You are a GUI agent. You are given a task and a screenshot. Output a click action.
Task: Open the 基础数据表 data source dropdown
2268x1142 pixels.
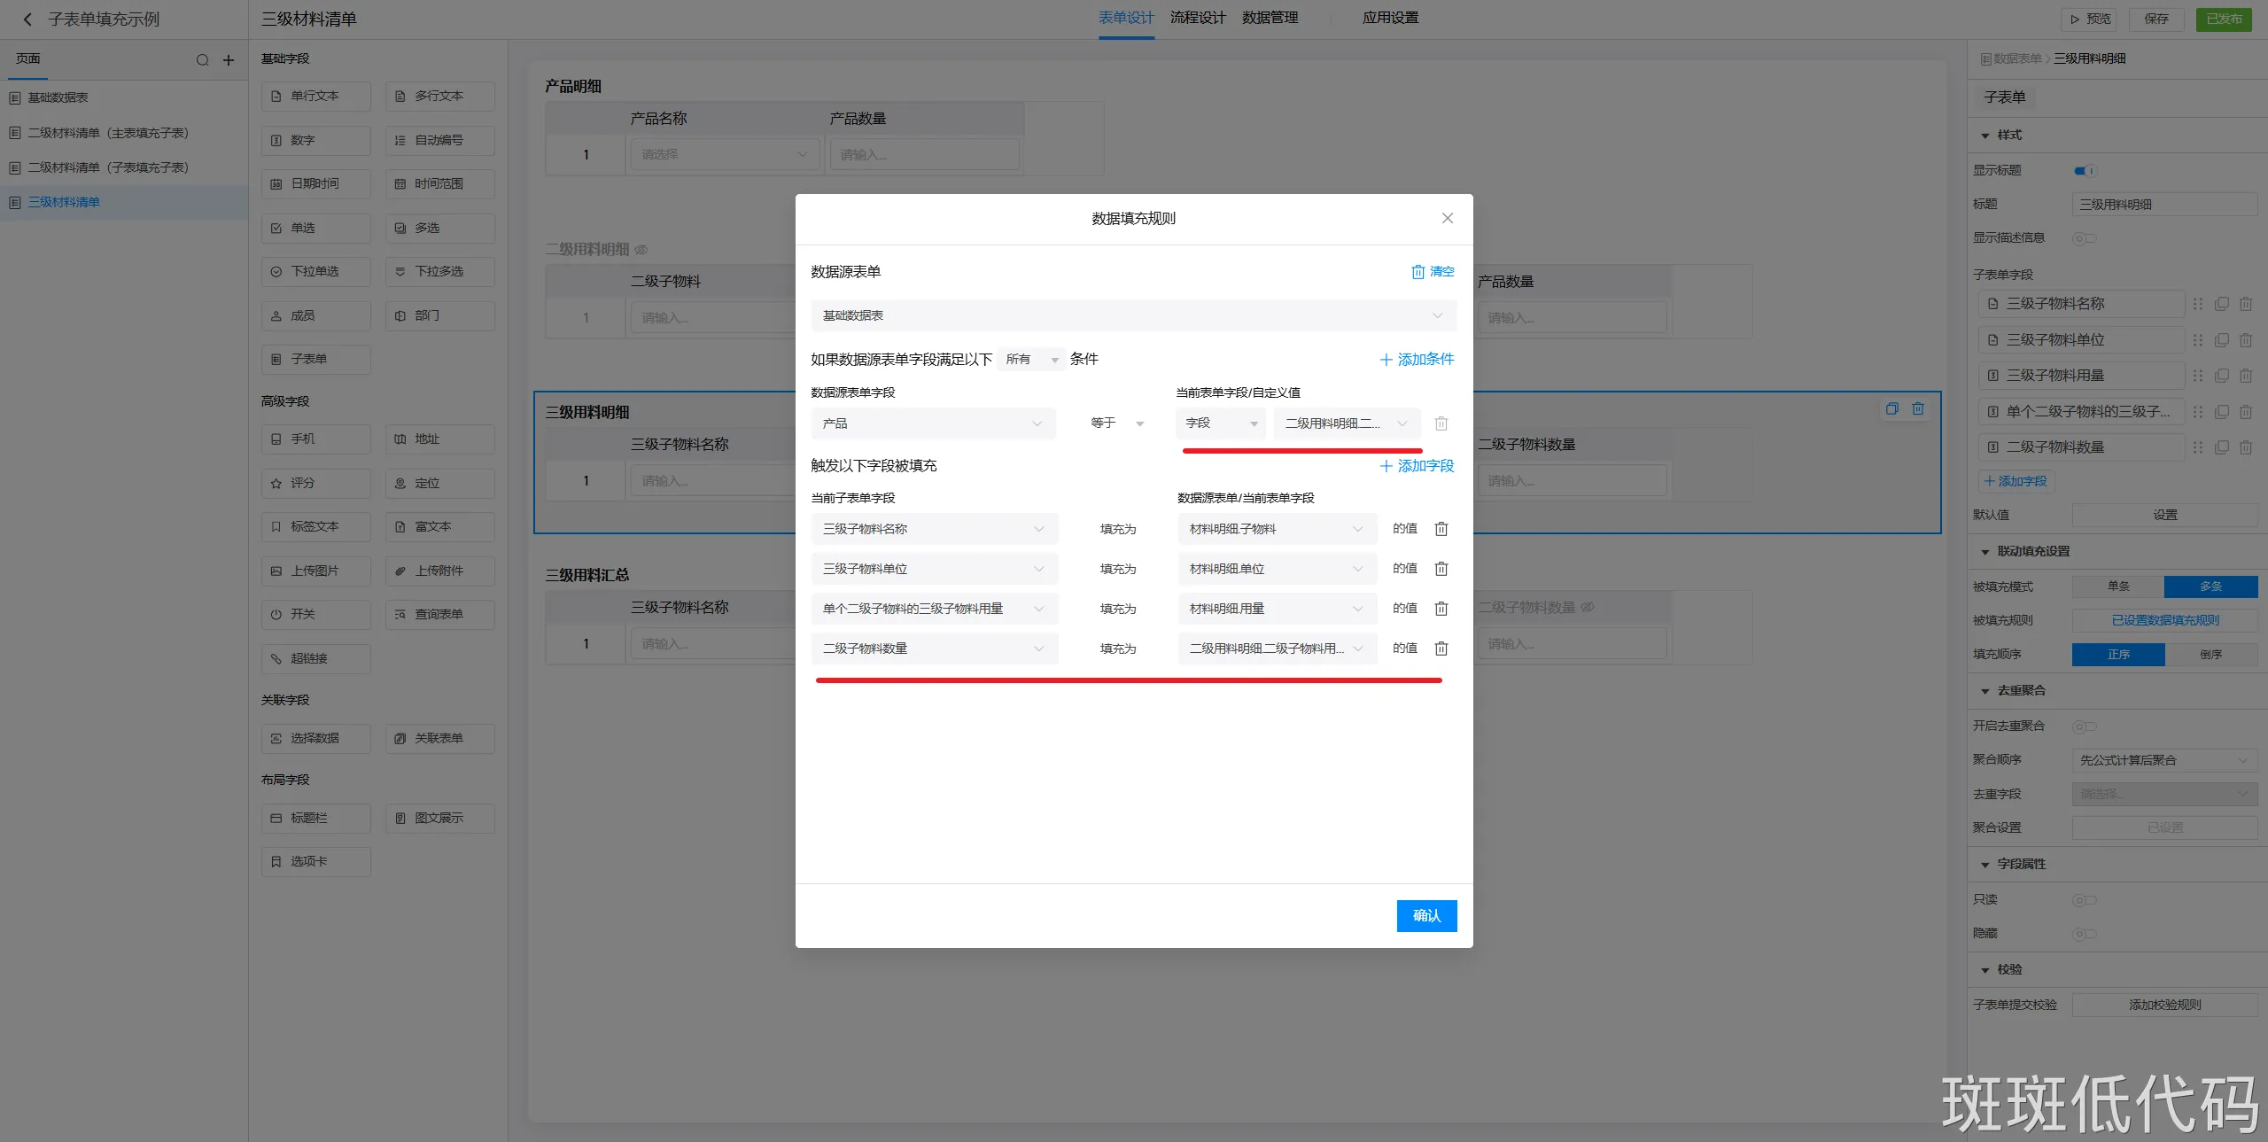(1133, 316)
